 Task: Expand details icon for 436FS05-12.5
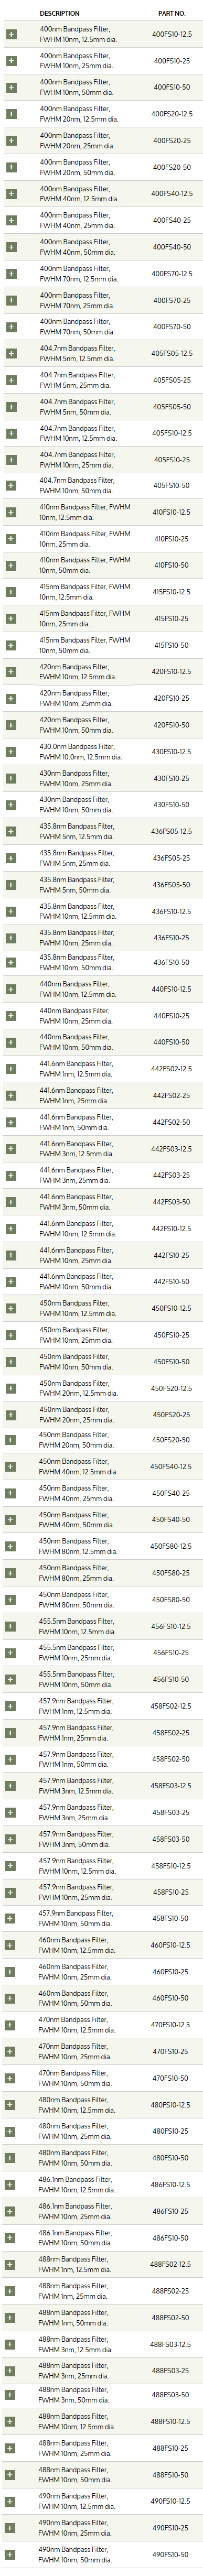tap(11, 831)
